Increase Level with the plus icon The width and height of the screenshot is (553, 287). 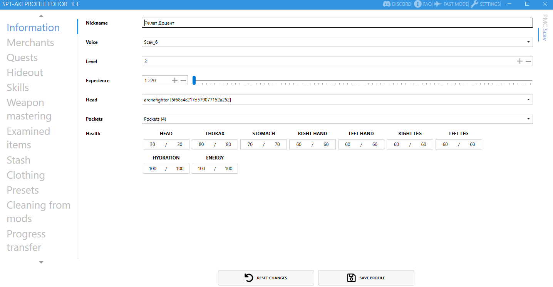point(520,61)
